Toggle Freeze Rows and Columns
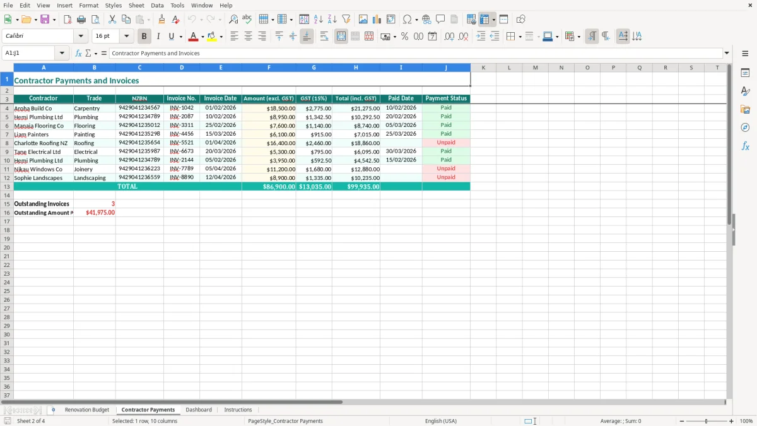Screen dimensions: 757x426 tap(484, 20)
